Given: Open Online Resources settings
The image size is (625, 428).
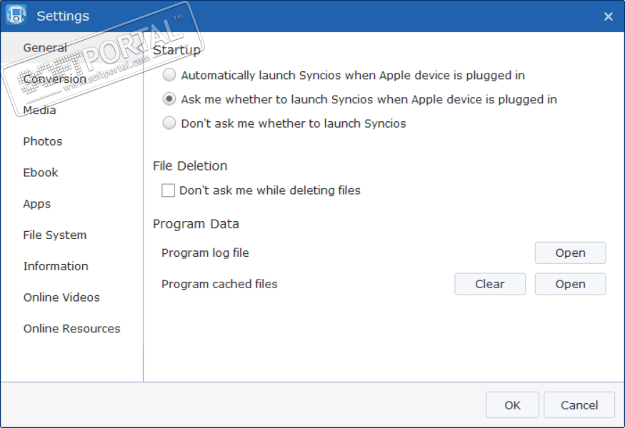Looking at the screenshot, I should click(71, 329).
